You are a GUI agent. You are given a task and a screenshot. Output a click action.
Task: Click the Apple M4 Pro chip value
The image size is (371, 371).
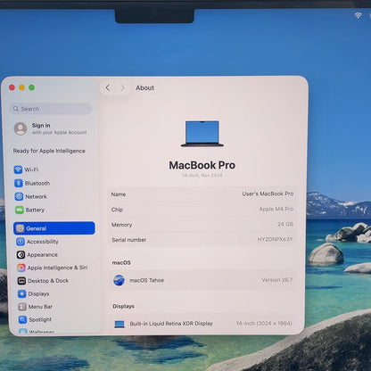click(x=276, y=209)
